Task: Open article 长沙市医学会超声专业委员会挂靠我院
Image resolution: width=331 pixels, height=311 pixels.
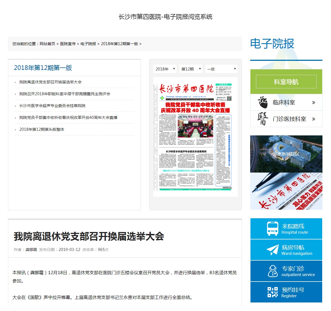Action: [x=52, y=106]
